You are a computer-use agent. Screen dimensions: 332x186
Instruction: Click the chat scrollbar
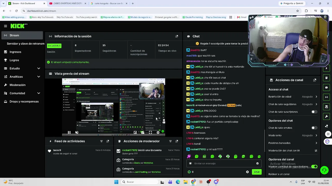(x=265, y=141)
